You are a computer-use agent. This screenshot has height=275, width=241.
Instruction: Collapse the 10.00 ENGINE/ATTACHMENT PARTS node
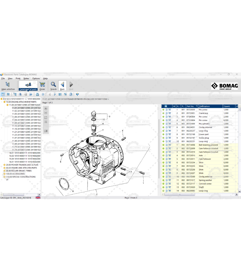pyautogui.click(x=4, y=102)
